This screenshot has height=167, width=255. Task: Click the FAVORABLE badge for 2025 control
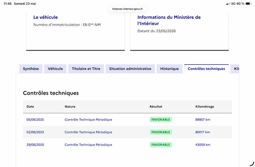click(x=161, y=120)
